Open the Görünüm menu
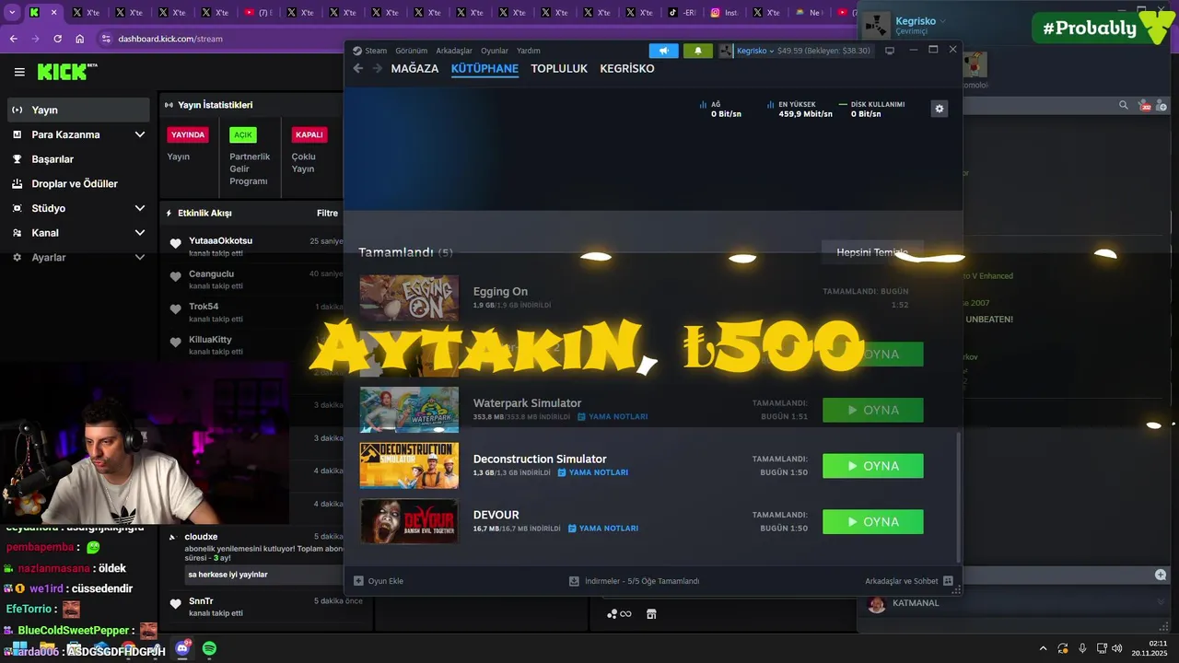Screen dimensions: 1179x663 [411, 51]
